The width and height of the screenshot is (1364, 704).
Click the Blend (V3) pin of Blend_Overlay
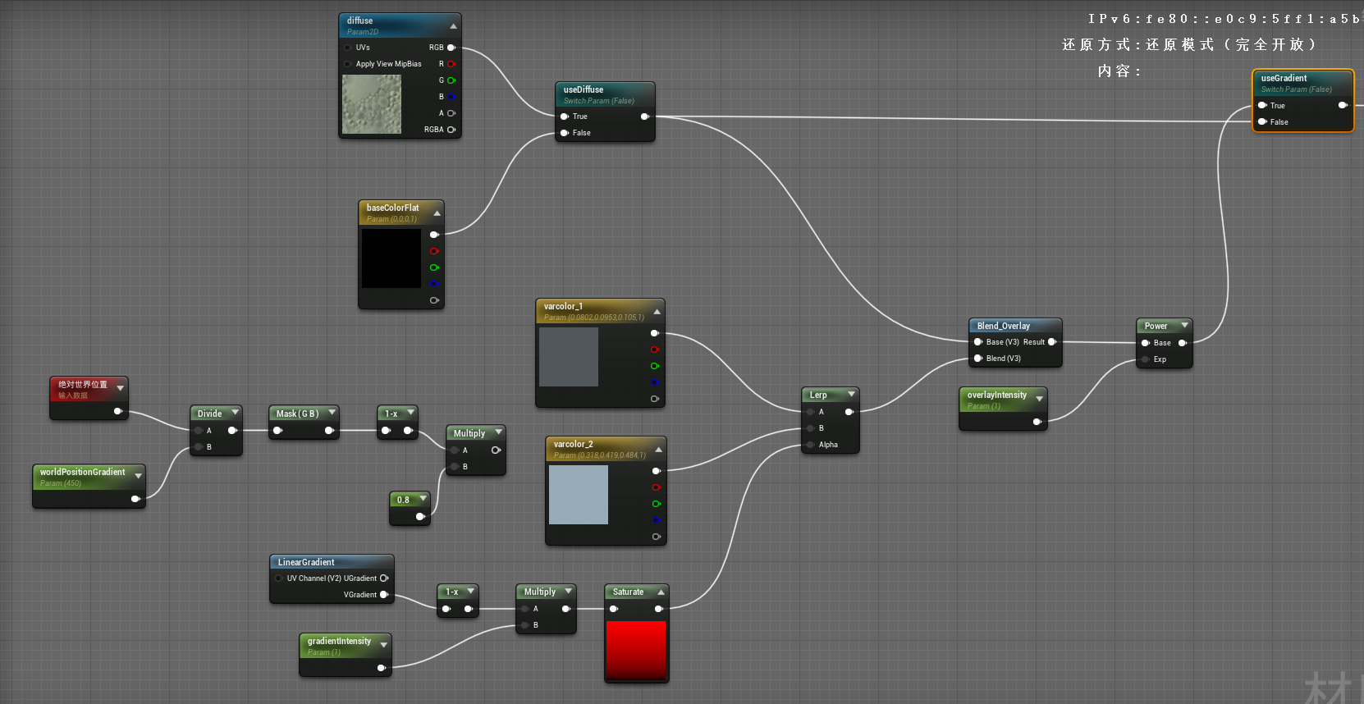[x=978, y=359]
